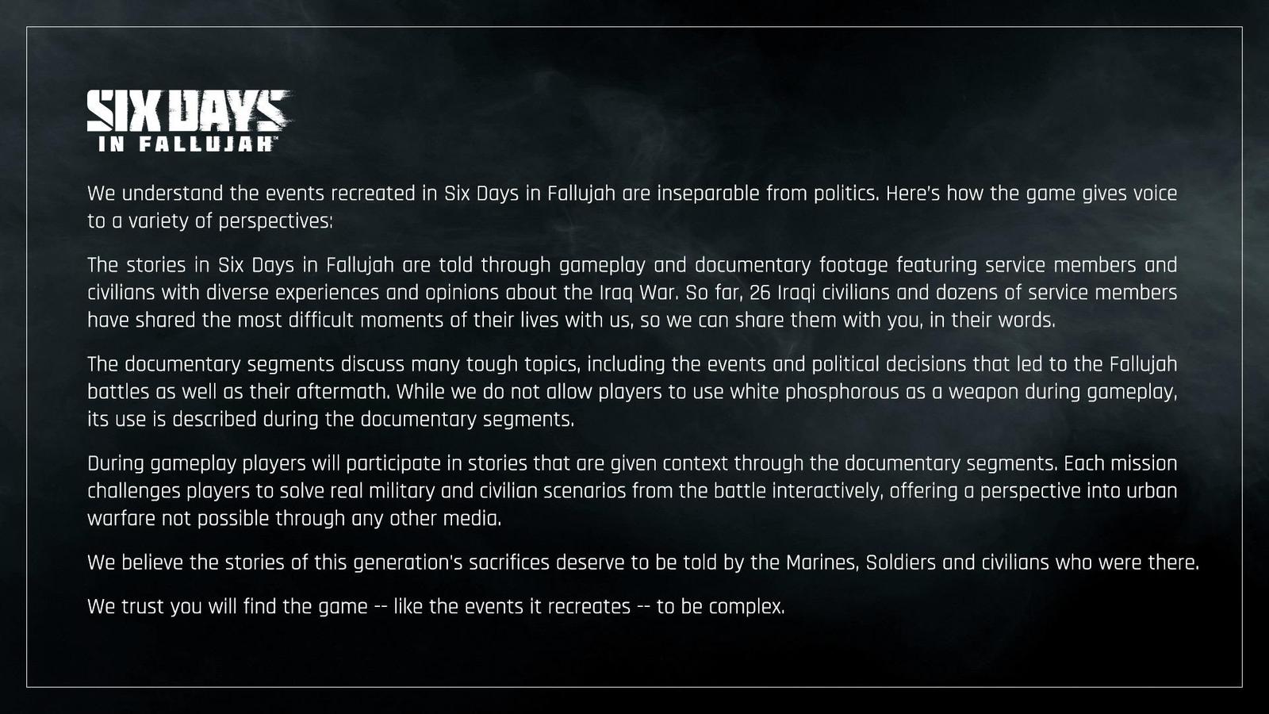Click the line starting "During gameplay players will"
Screen dimensions: 1269x714
631,463
